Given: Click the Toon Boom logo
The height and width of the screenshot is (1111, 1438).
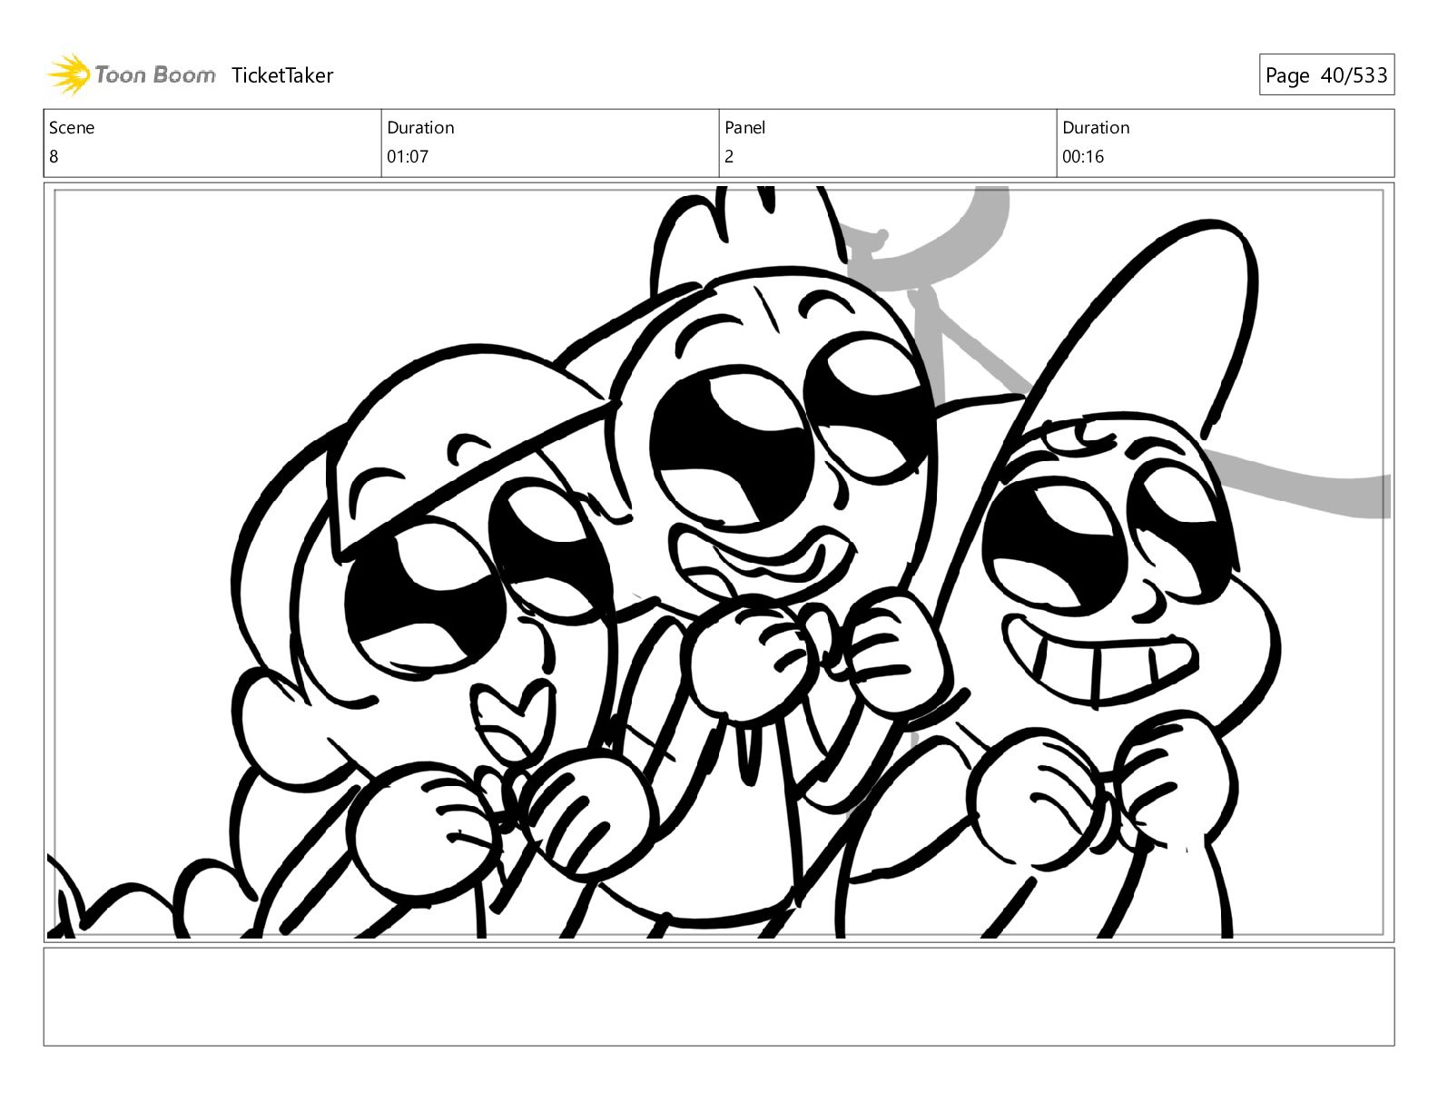Looking at the screenshot, I should tap(132, 74).
